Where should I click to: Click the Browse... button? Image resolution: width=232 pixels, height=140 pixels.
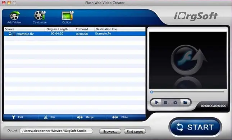[110, 131]
